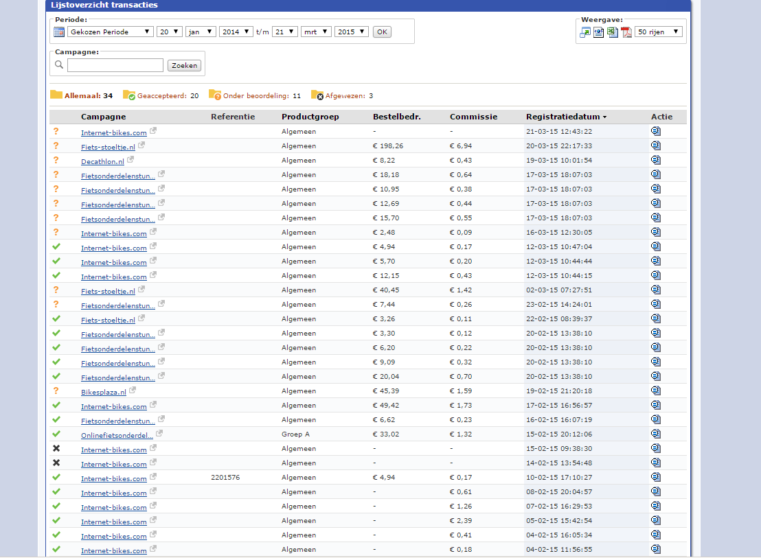Screen dimensions: 761x558
Task: Open Bikesplaza.nl campaign link
Action: (104, 392)
